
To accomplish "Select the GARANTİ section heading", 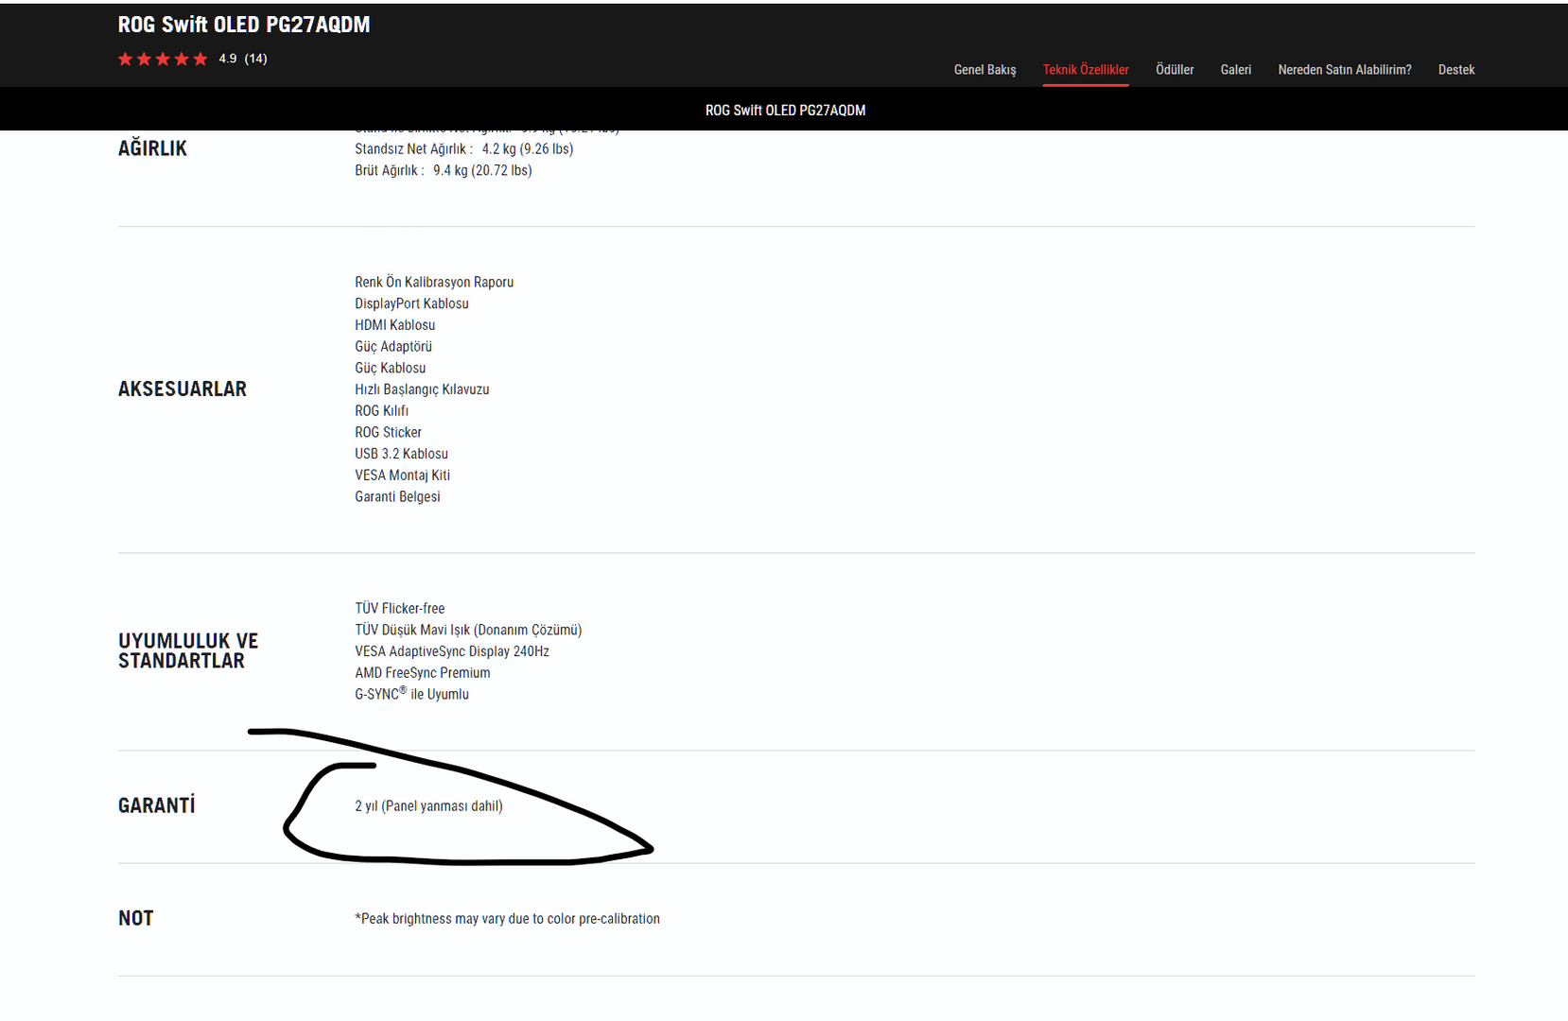I will coord(157,806).
